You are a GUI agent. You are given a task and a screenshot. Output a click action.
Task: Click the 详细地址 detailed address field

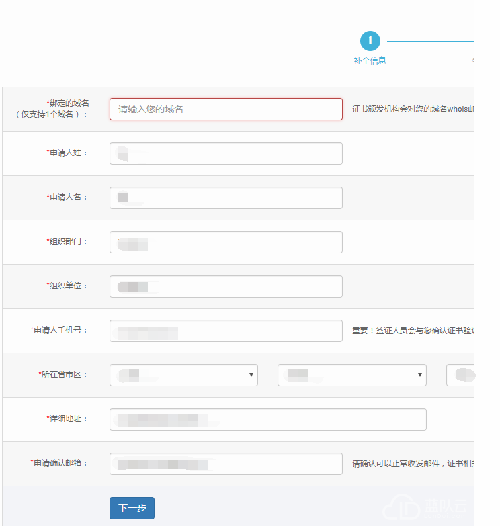(x=268, y=419)
